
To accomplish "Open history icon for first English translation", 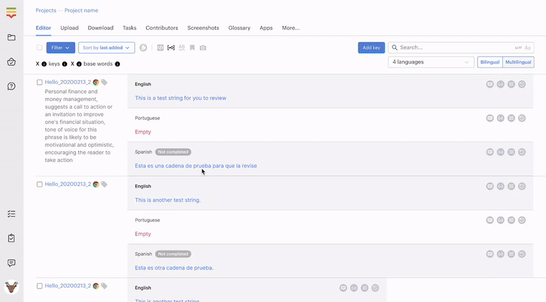I will pyautogui.click(x=522, y=84).
